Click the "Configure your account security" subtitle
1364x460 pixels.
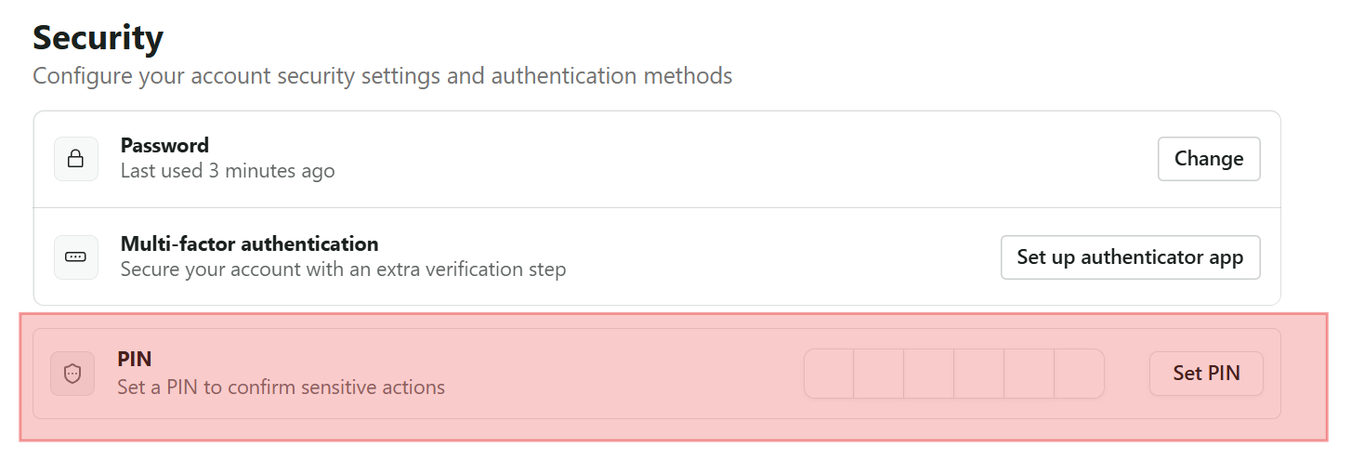[x=382, y=75]
